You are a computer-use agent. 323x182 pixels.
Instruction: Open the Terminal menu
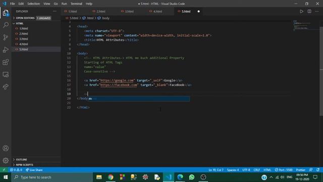[76, 4]
